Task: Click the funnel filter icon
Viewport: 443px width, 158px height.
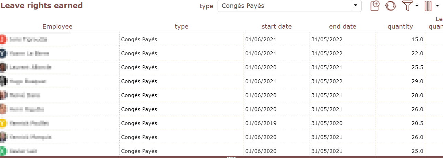Action: 407,6
